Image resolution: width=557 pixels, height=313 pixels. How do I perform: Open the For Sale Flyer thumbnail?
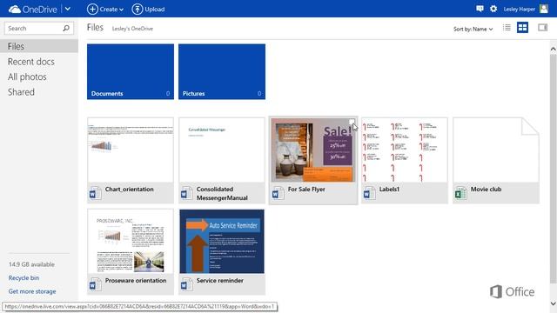(x=313, y=150)
